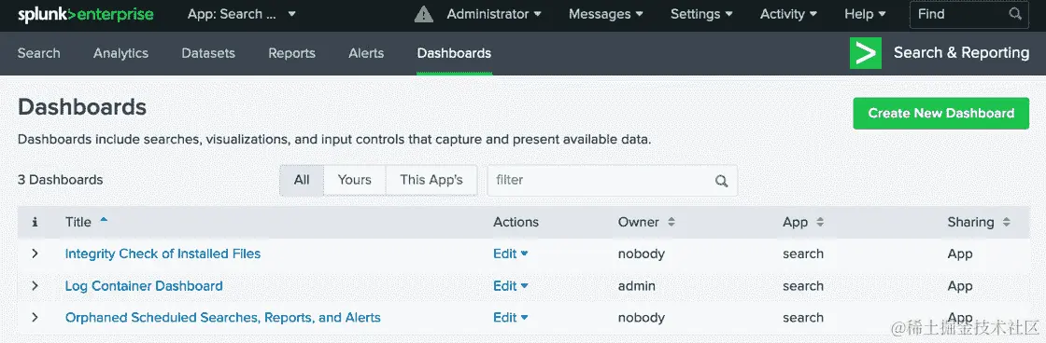
Task: Click 'search' app in Log Container row
Action: [803, 286]
